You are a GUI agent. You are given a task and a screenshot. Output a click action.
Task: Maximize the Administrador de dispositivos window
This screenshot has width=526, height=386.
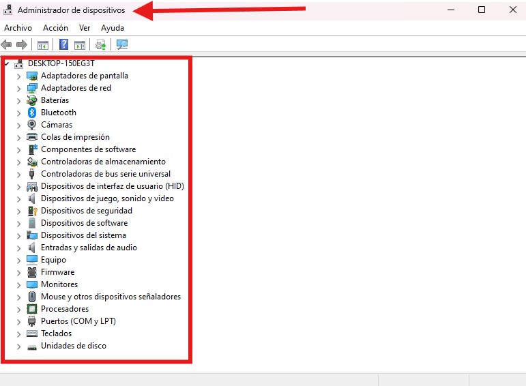pyautogui.click(x=482, y=10)
